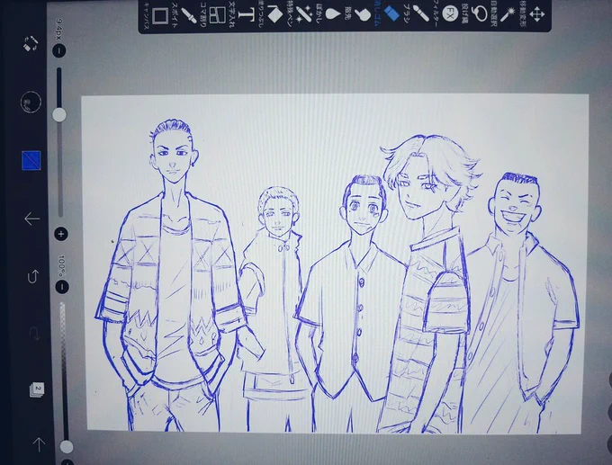Decrease brush thickness with minus button
612x465 pixels.
(58, 50)
